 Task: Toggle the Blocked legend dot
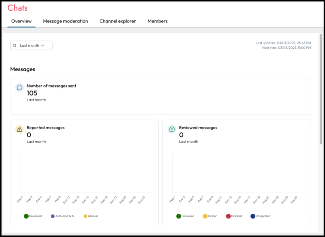[x=228, y=216]
